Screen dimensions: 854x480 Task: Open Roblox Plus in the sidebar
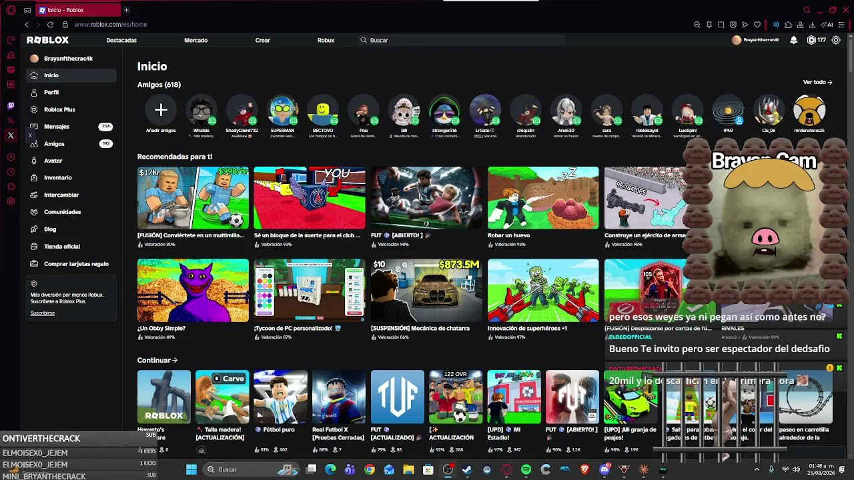[x=71, y=109]
